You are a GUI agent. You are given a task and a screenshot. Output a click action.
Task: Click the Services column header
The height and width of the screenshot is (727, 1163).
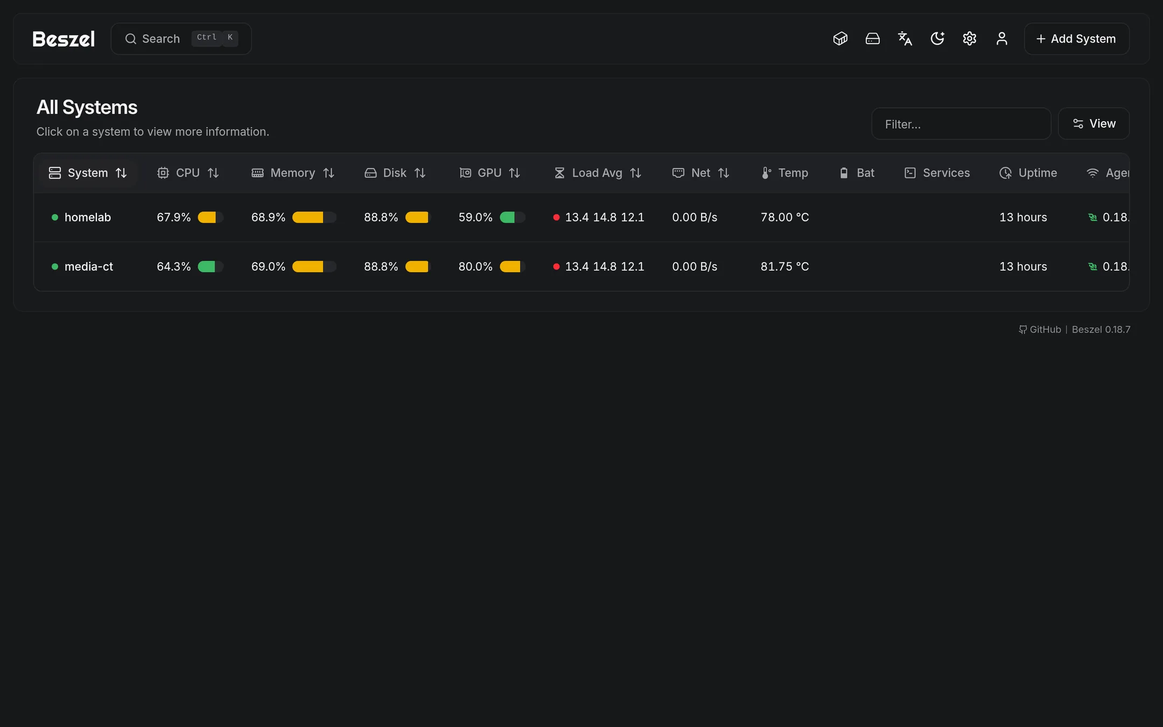pos(937,173)
